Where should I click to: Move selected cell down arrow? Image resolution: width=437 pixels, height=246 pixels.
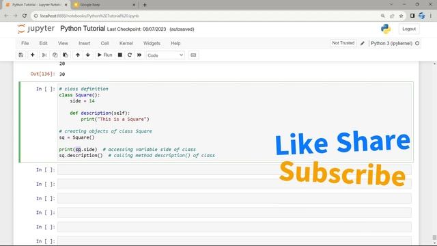pyautogui.click(x=88, y=55)
